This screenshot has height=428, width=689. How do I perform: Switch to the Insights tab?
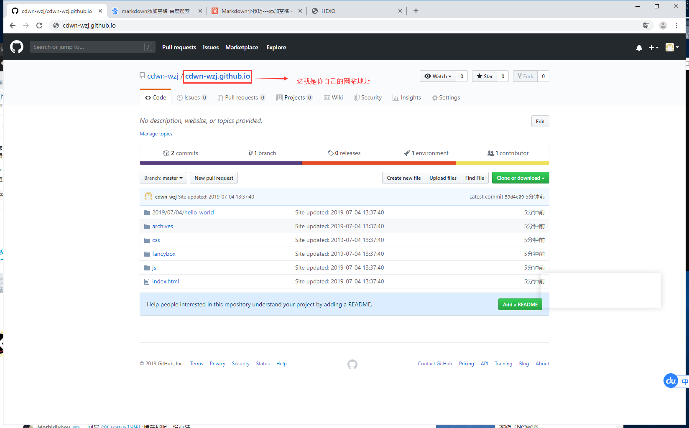[406, 98]
